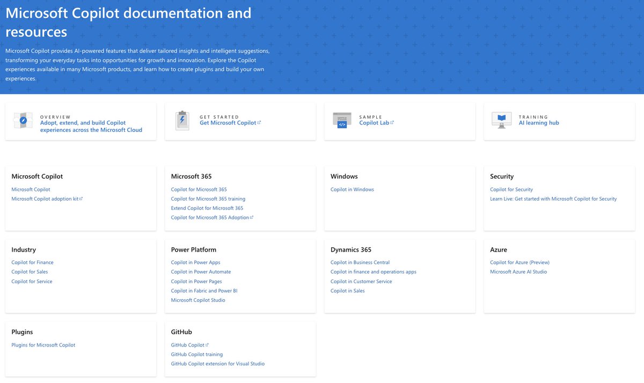Click the Sample code window icon
The image size is (644, 383).
pyautogui.click(x=342, y=121)
